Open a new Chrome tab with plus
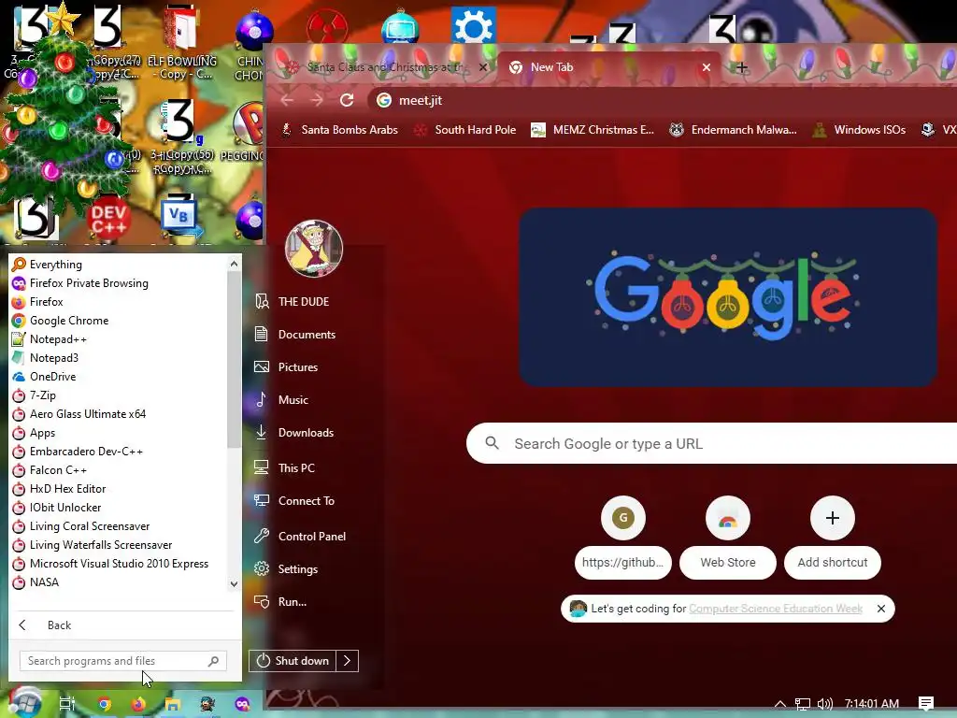 click(x=741, y=67)
